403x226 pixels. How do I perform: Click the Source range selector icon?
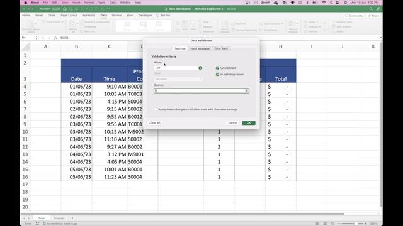pos(246,90)
